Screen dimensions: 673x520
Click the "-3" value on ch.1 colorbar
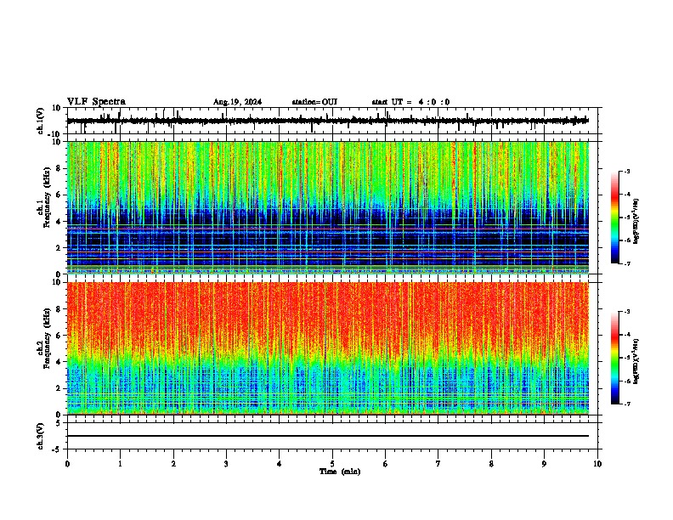tap(626, 171)
